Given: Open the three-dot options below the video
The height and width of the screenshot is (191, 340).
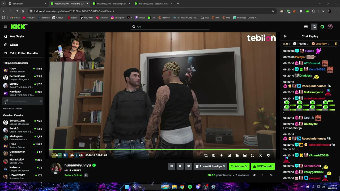Looking at the screenshot, I should (x=263, y=175).
